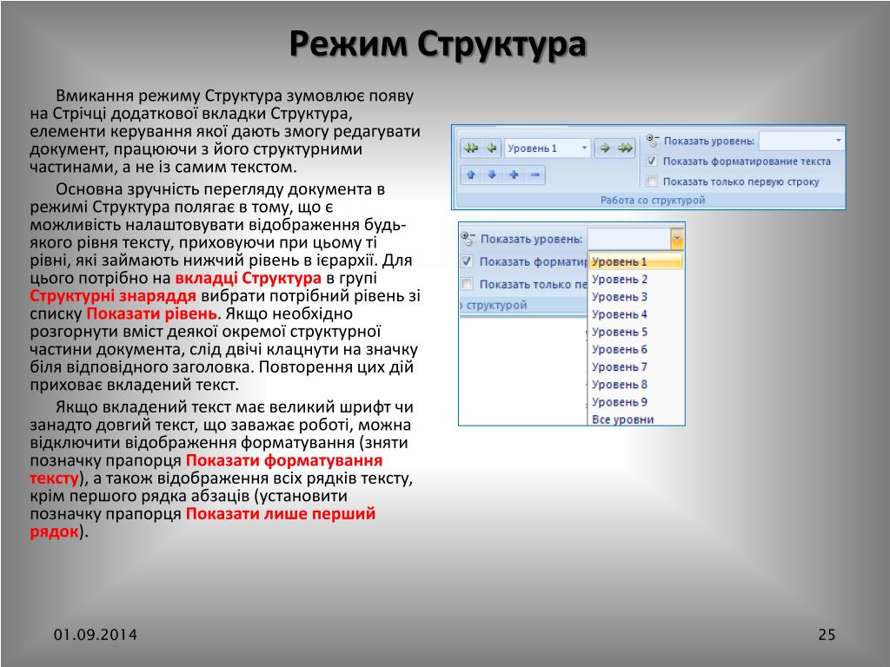Select Уровень 8 in the dropdown list
Image resolution: width=890 pixels, height=667 pixels.
pos(635,385)
